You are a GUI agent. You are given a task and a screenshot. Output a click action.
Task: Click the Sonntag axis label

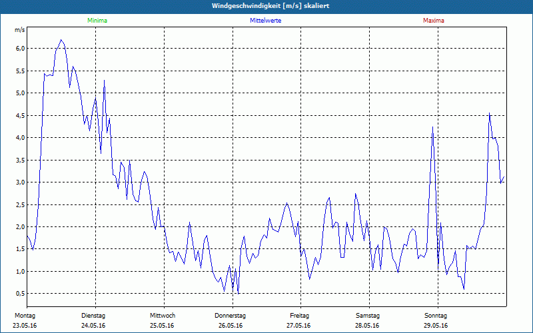click(436, 316)
